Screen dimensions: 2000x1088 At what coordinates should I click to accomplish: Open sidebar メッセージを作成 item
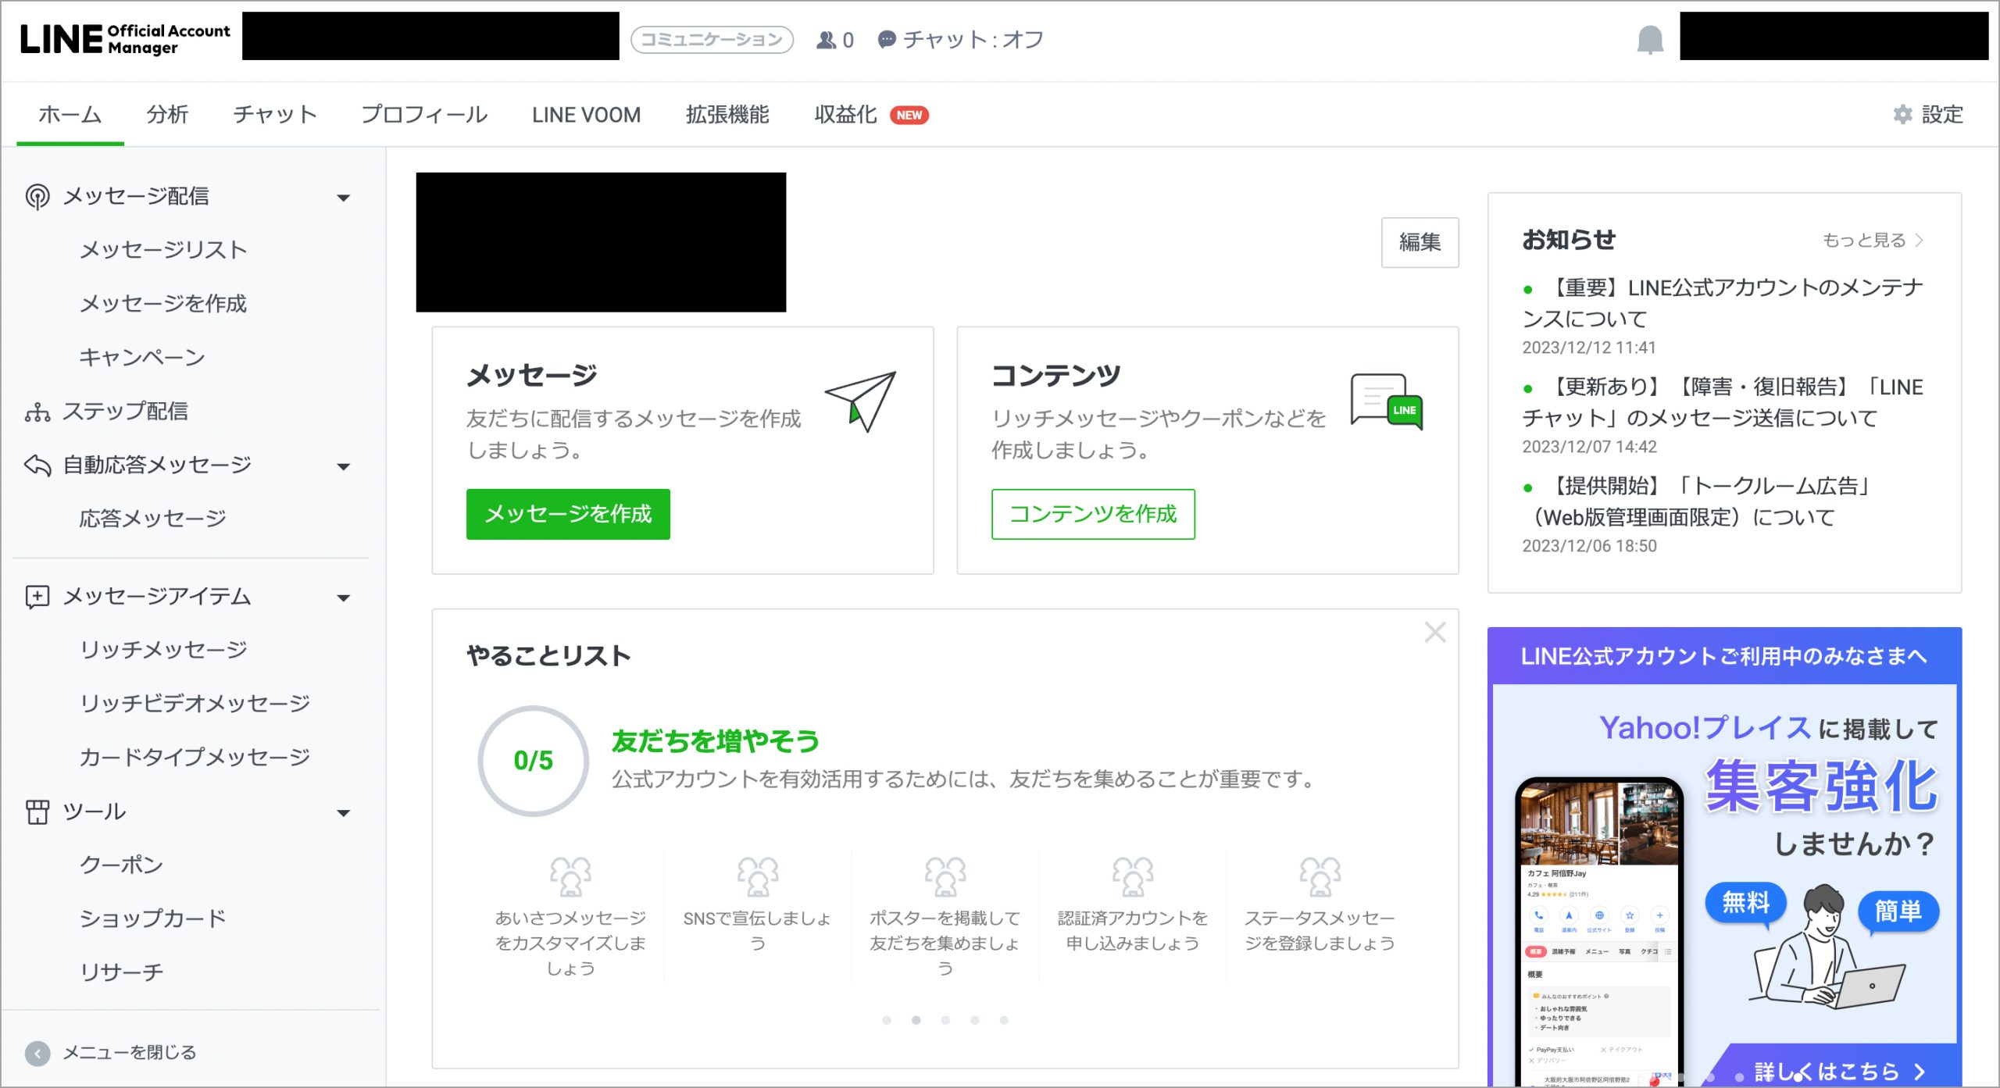tap(163, 304)
